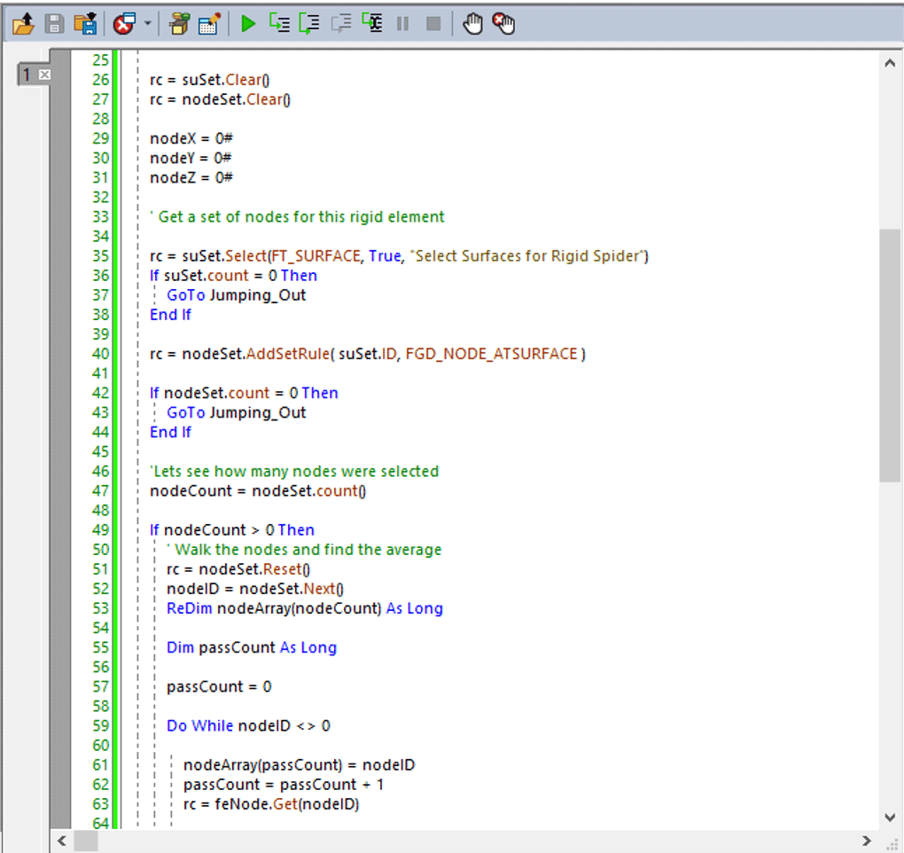Click 'FGD_NODE_ATSURFACE' constant
This screenshot has height=853, width=904.
[491, 354]
